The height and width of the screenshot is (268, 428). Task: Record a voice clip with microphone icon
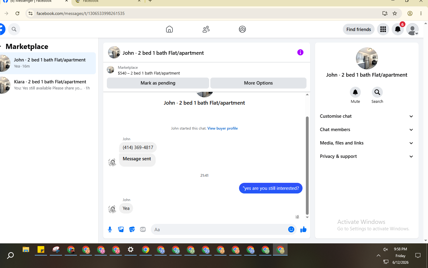(x=110, y=229)
